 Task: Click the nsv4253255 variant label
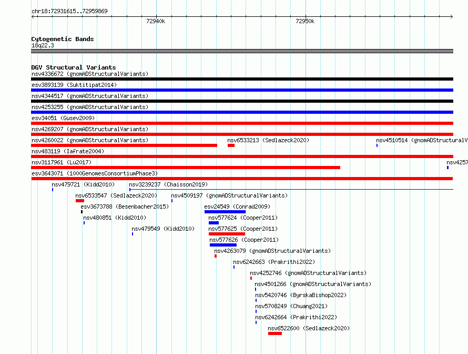(x=90, y=107)
